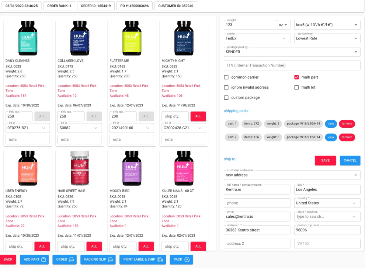
Task: Click the city field Los Angeles
Action: pyautogui.click(x=327, y=189)
